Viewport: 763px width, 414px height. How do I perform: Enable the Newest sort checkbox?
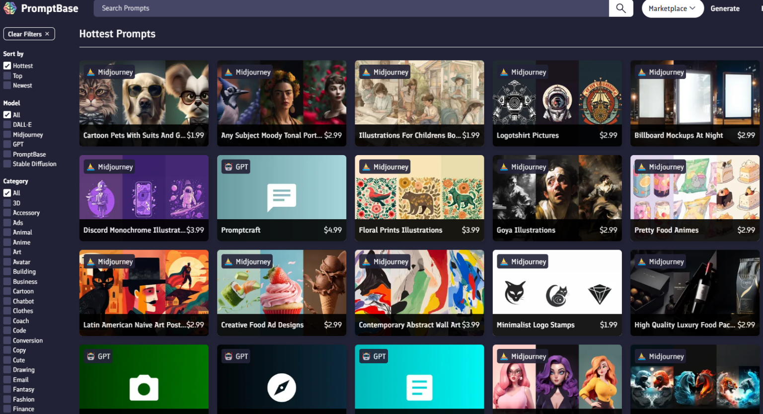pos(7,85)
